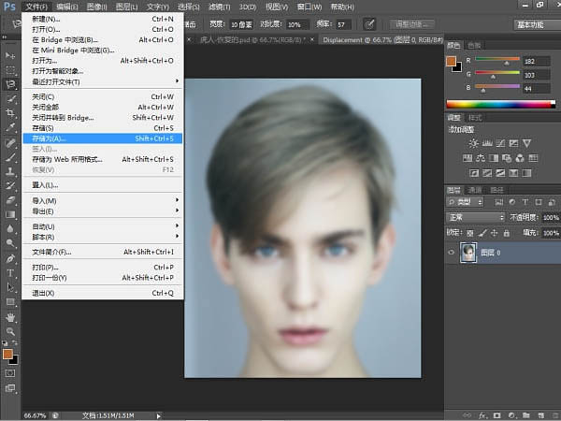
Task: Toggle filter for type layers
Action: 525,202
